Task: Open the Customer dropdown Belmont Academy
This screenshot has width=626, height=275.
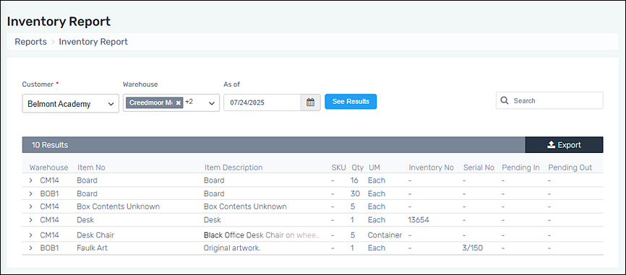Action: [x=70, y=104]
